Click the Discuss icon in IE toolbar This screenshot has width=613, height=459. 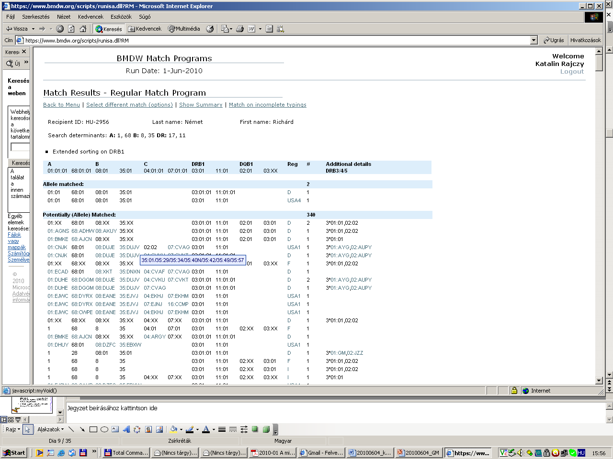[269, 29]
